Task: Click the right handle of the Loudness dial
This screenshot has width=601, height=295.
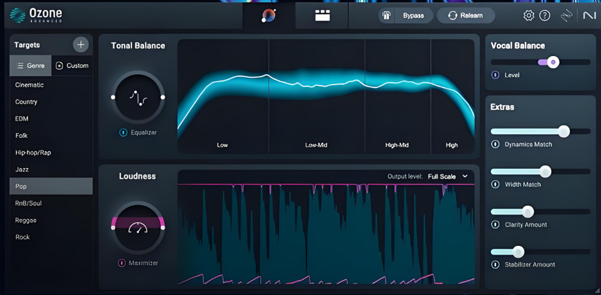Action: click(x=163, y=228)
